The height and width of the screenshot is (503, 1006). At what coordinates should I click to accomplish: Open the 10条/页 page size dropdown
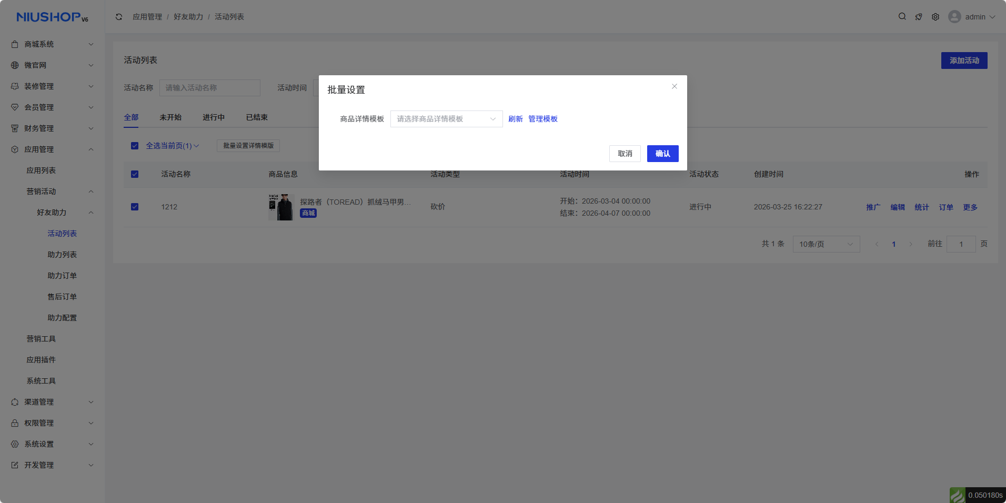pyautogui.click(x=826, y=244)
